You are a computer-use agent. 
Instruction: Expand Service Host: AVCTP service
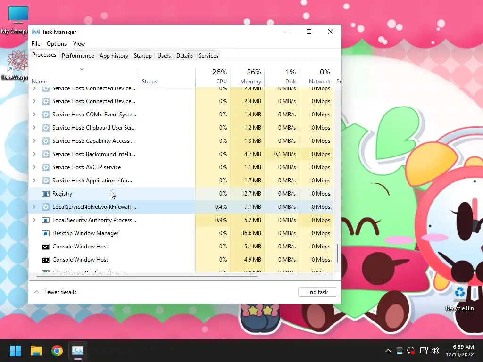click(x=34, y=167)
